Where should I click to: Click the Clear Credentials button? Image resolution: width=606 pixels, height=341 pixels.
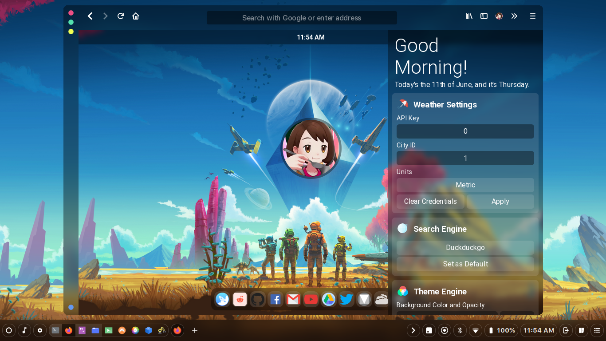pyautogui.click(x=430, y=202)
